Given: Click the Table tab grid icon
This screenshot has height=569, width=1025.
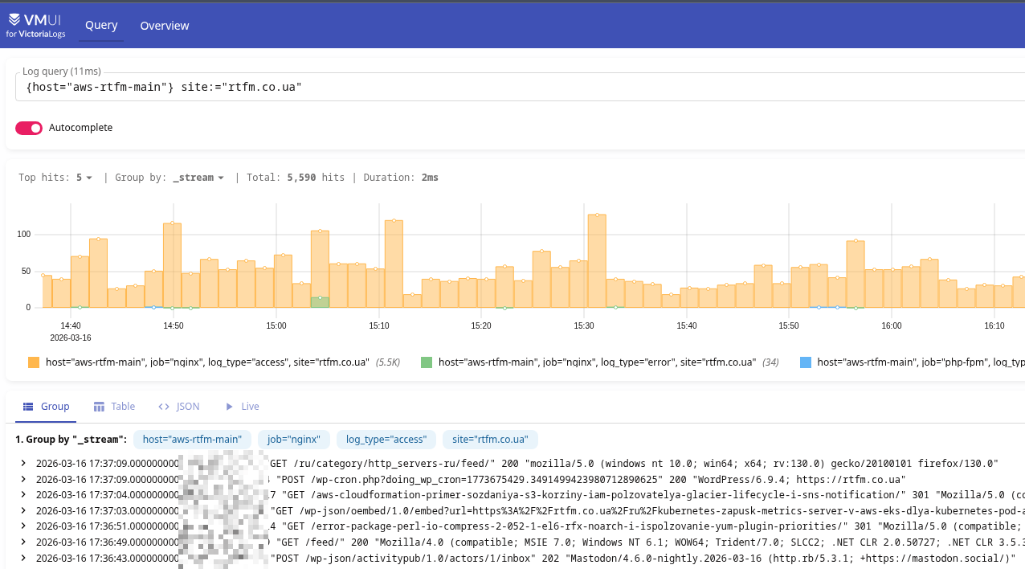Looking at the screenshot, I should click(99, 407).
